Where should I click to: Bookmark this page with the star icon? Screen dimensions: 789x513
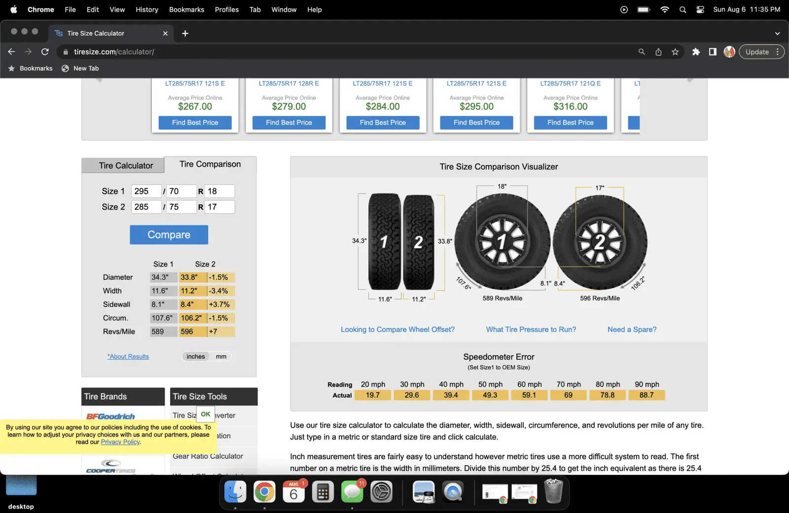pos(675,52)
